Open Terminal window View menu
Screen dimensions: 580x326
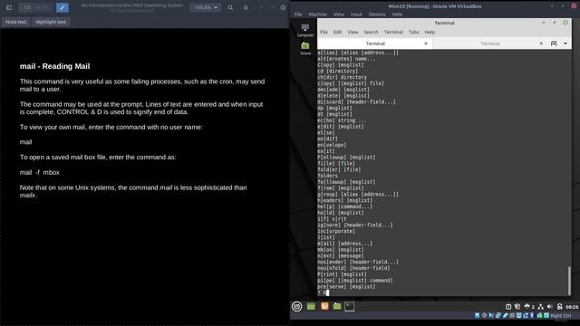coord(353,33)
